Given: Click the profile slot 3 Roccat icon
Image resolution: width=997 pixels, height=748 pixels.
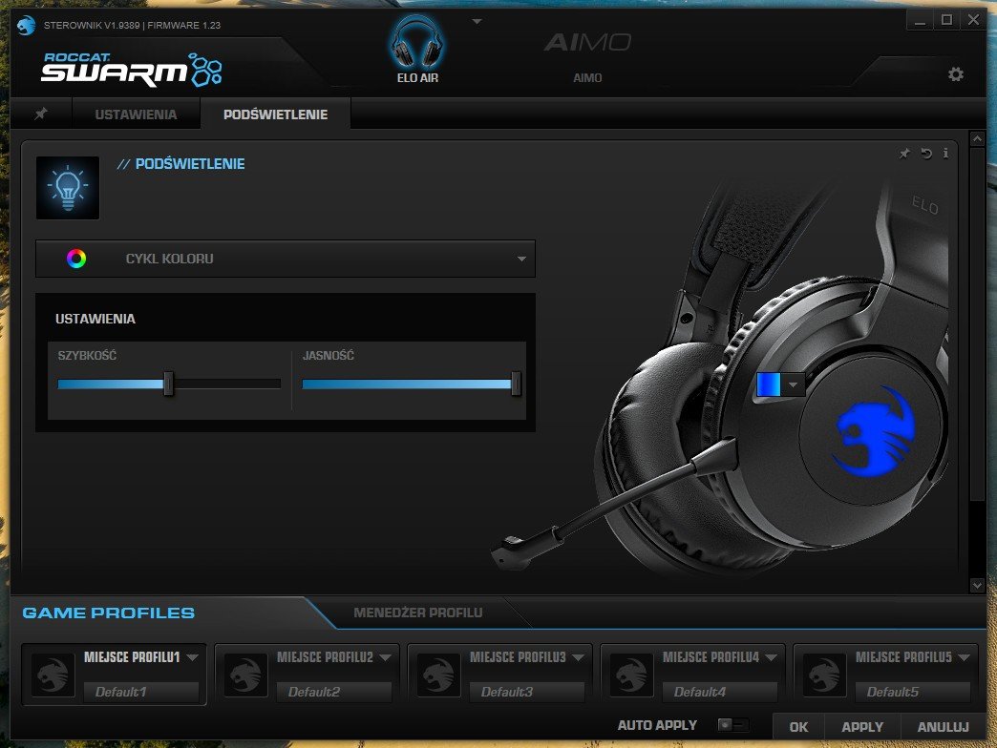Looking at the screenshot, I should [438, 675].
